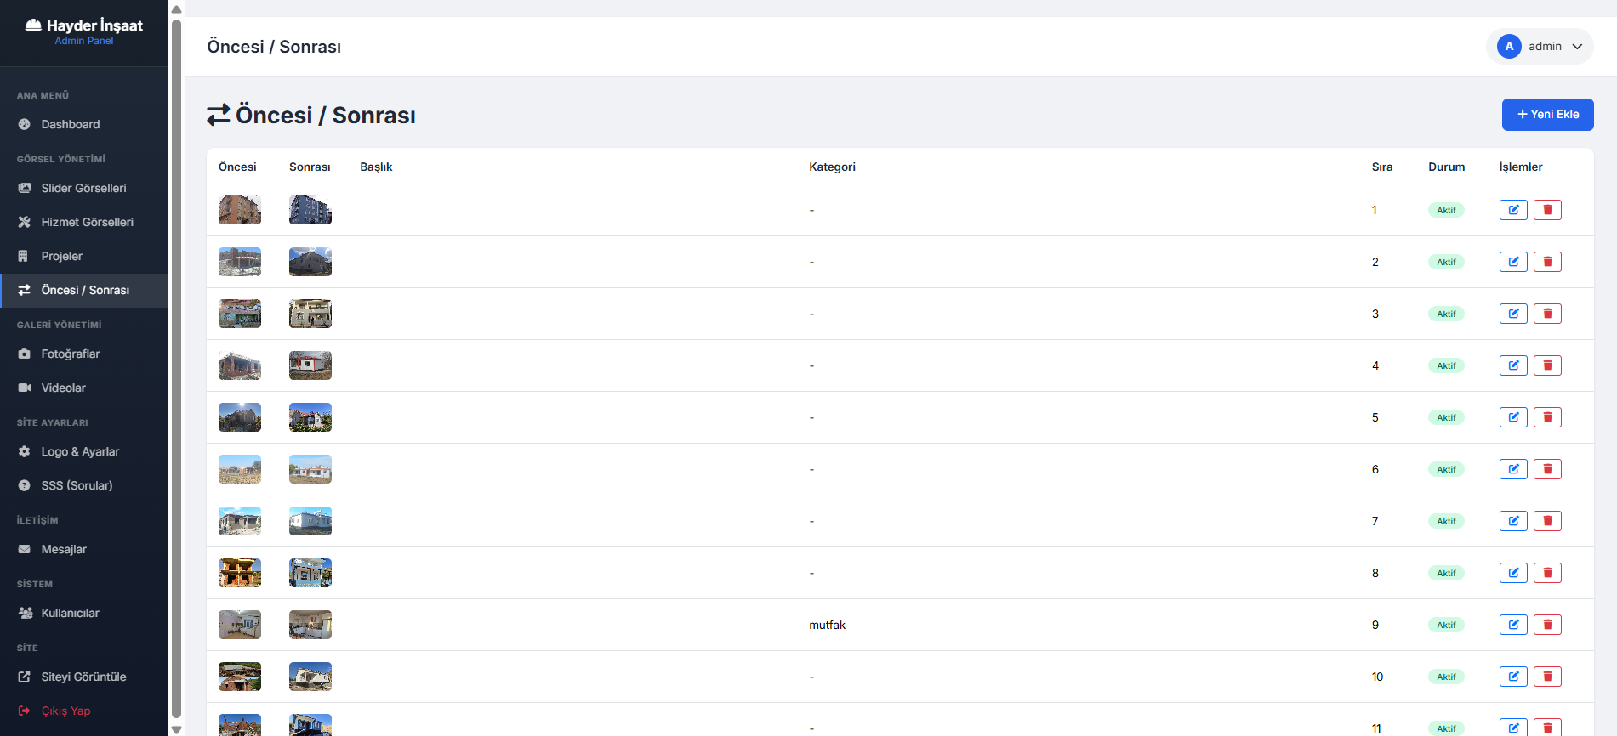Open Videolar gallery section
This screenshot has width=1617, height=736.
click(x=84, y=388)
